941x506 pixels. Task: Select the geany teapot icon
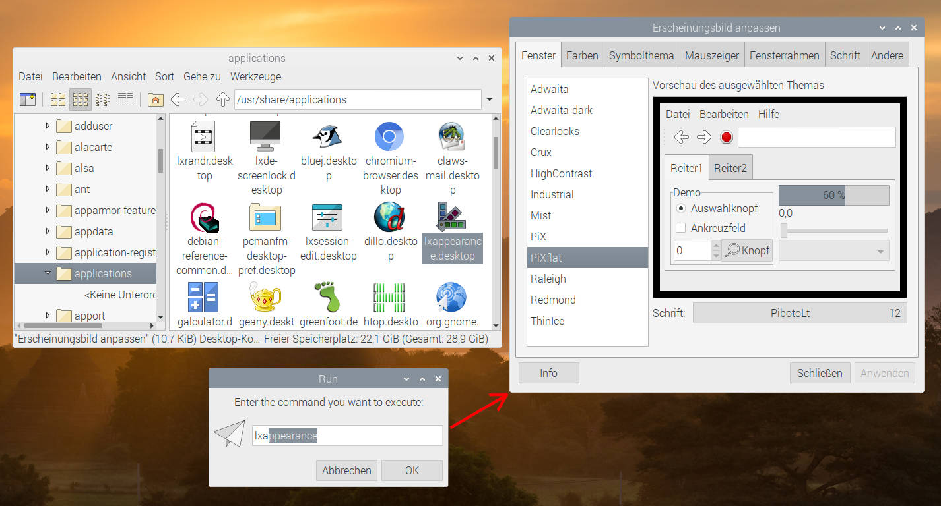click(x=265, y=297)
